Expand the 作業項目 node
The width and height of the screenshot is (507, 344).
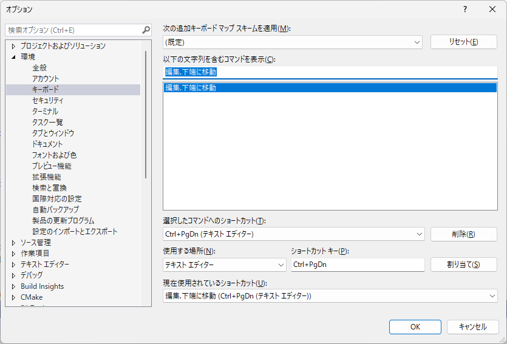13,254
